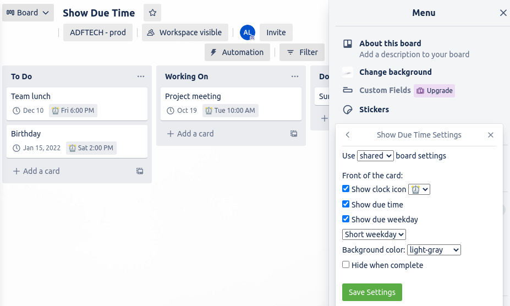The height and width of the screenshot is (306, 510).
Task: Add a card in the third list
Action: pyautogui.click(x=324, y=118)
